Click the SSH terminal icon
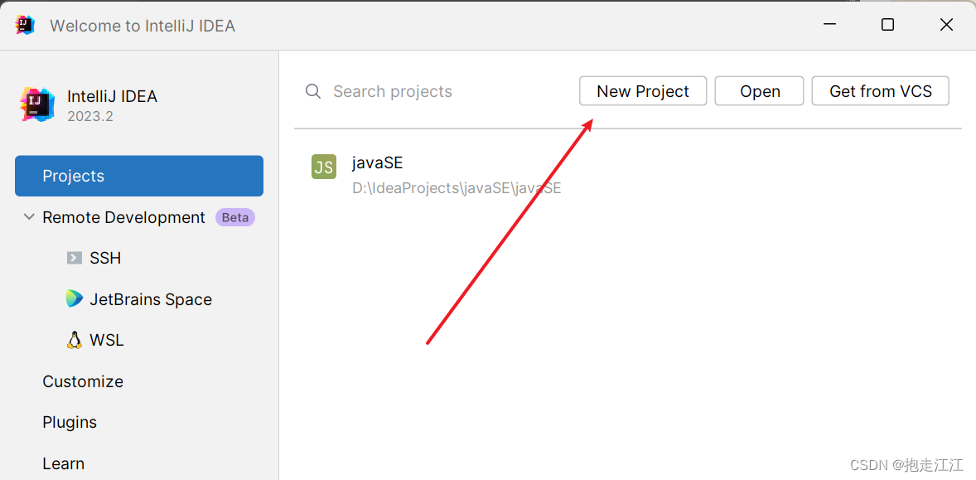 point(75,258)
